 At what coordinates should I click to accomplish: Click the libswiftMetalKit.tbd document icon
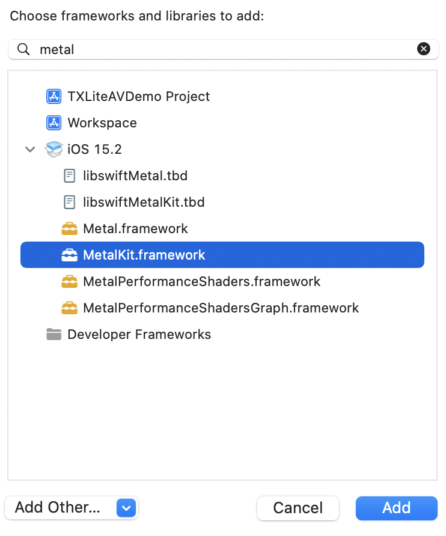click(70, 202)
